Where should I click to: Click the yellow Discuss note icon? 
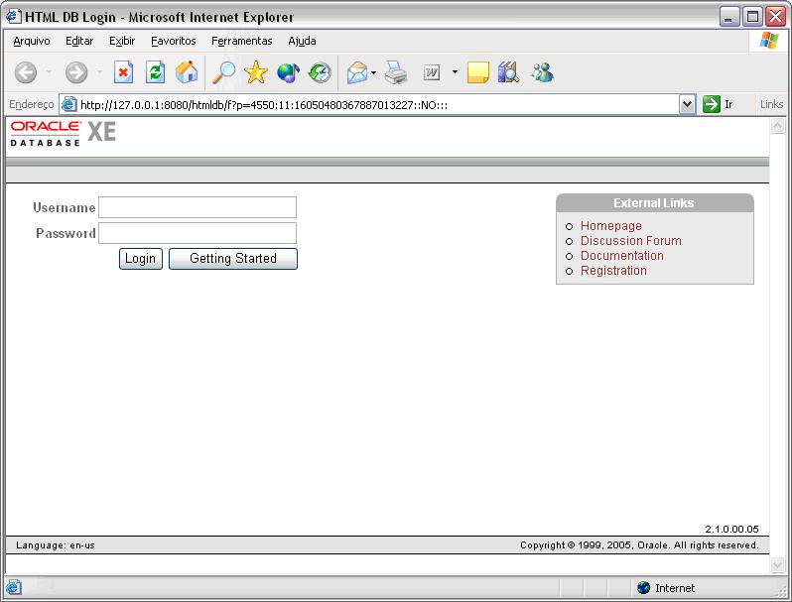tap(478, 72)
